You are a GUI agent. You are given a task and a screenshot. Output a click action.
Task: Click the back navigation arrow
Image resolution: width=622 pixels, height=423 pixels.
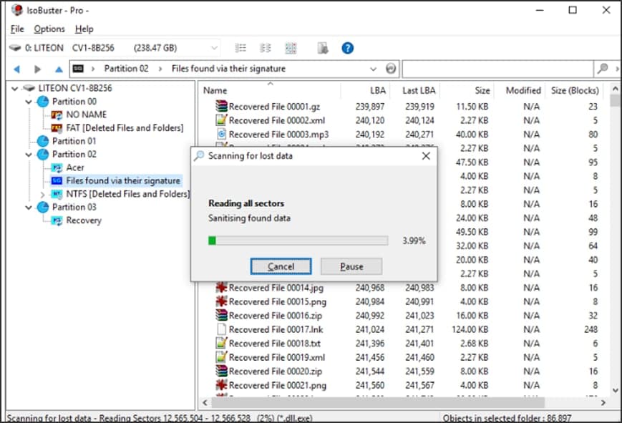pos(17,69)
